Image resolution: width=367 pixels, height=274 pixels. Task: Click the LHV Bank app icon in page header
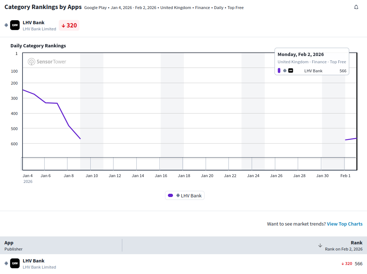point(15,25)
